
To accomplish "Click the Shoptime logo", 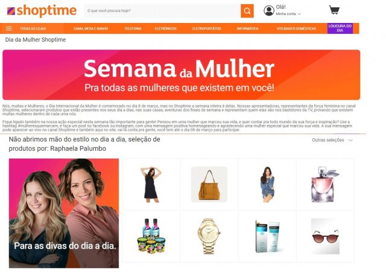I will click(42, 11).
